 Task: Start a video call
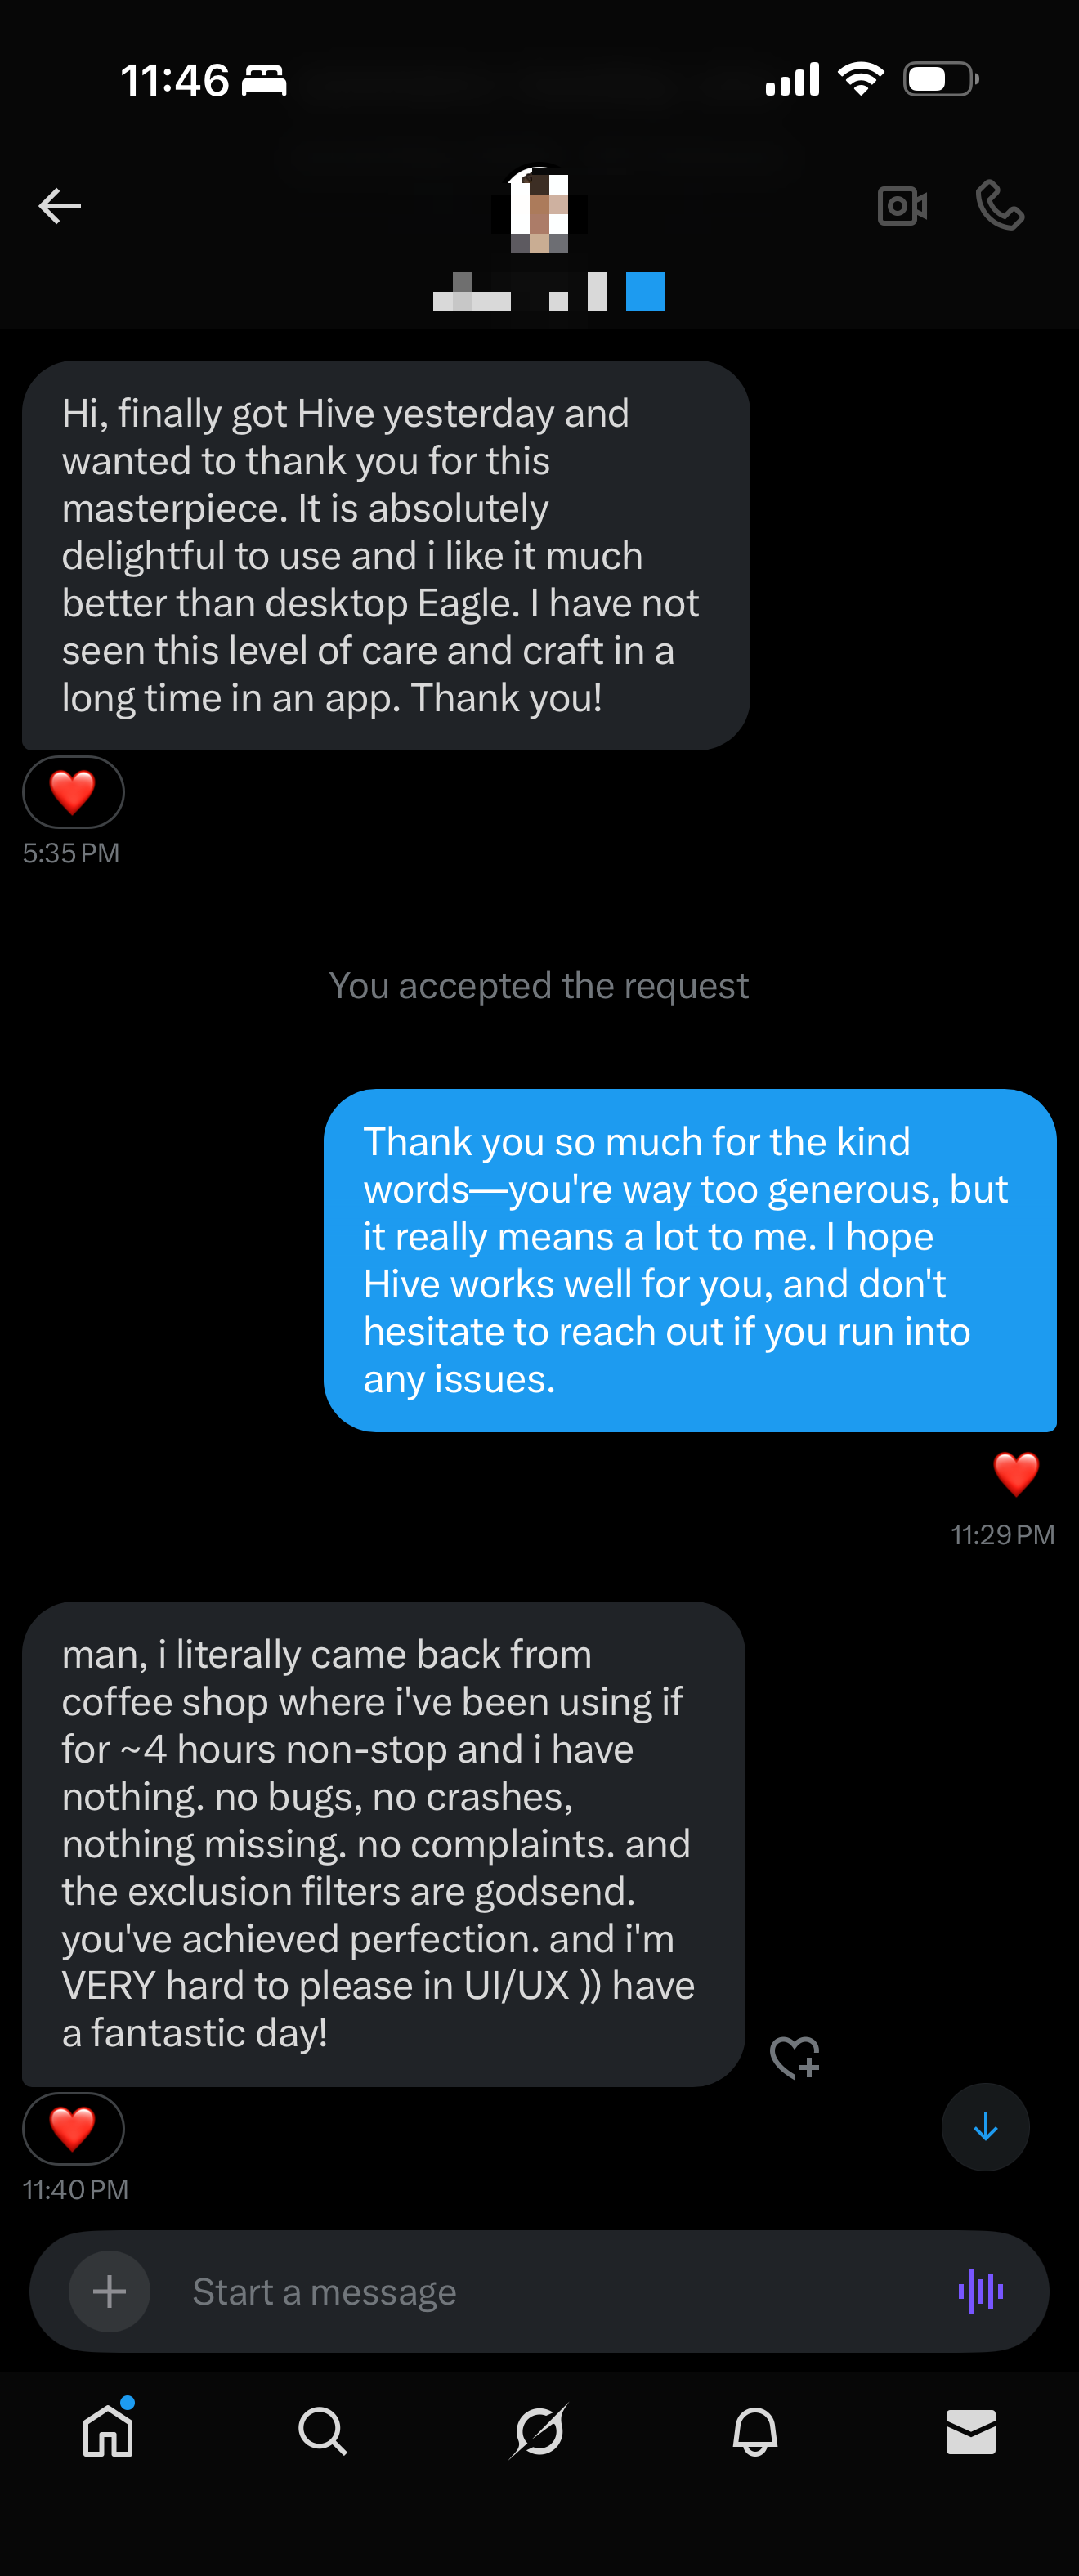(902, 206)
